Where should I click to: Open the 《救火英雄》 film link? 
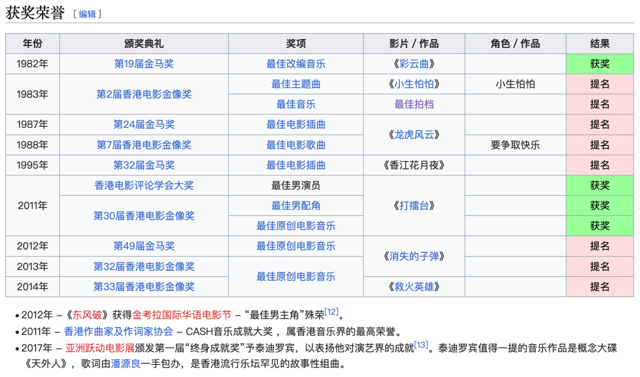point(414,286)
